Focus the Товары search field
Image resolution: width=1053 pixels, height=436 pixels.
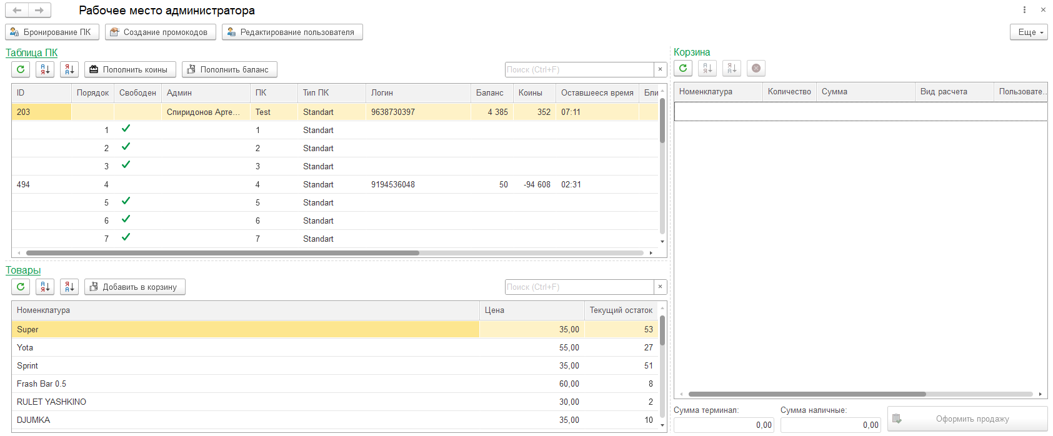pos(579,287)
